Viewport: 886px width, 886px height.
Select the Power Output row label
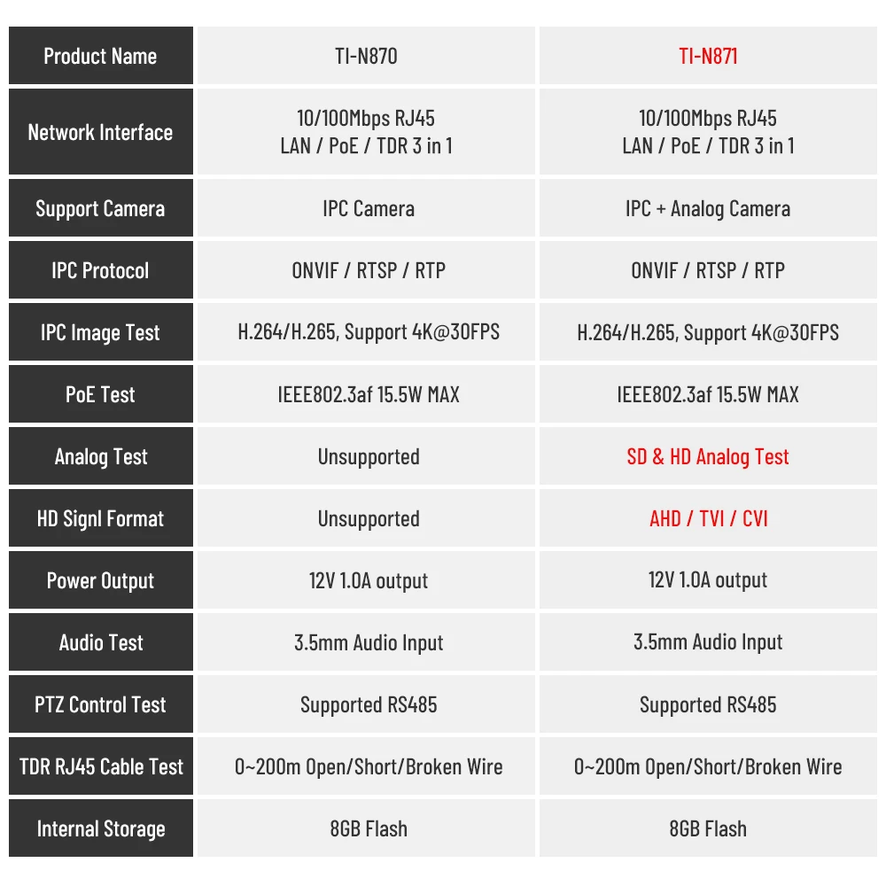(x=100, y=581)
